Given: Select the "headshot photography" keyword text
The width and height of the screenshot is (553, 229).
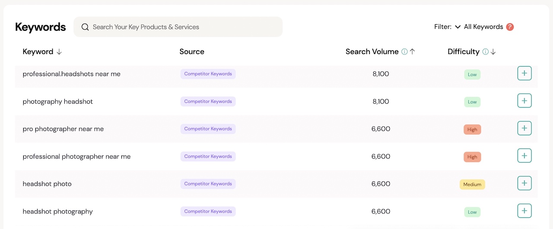Looking at the screenshot, I should pyautogui.click(x=57, y=211).
